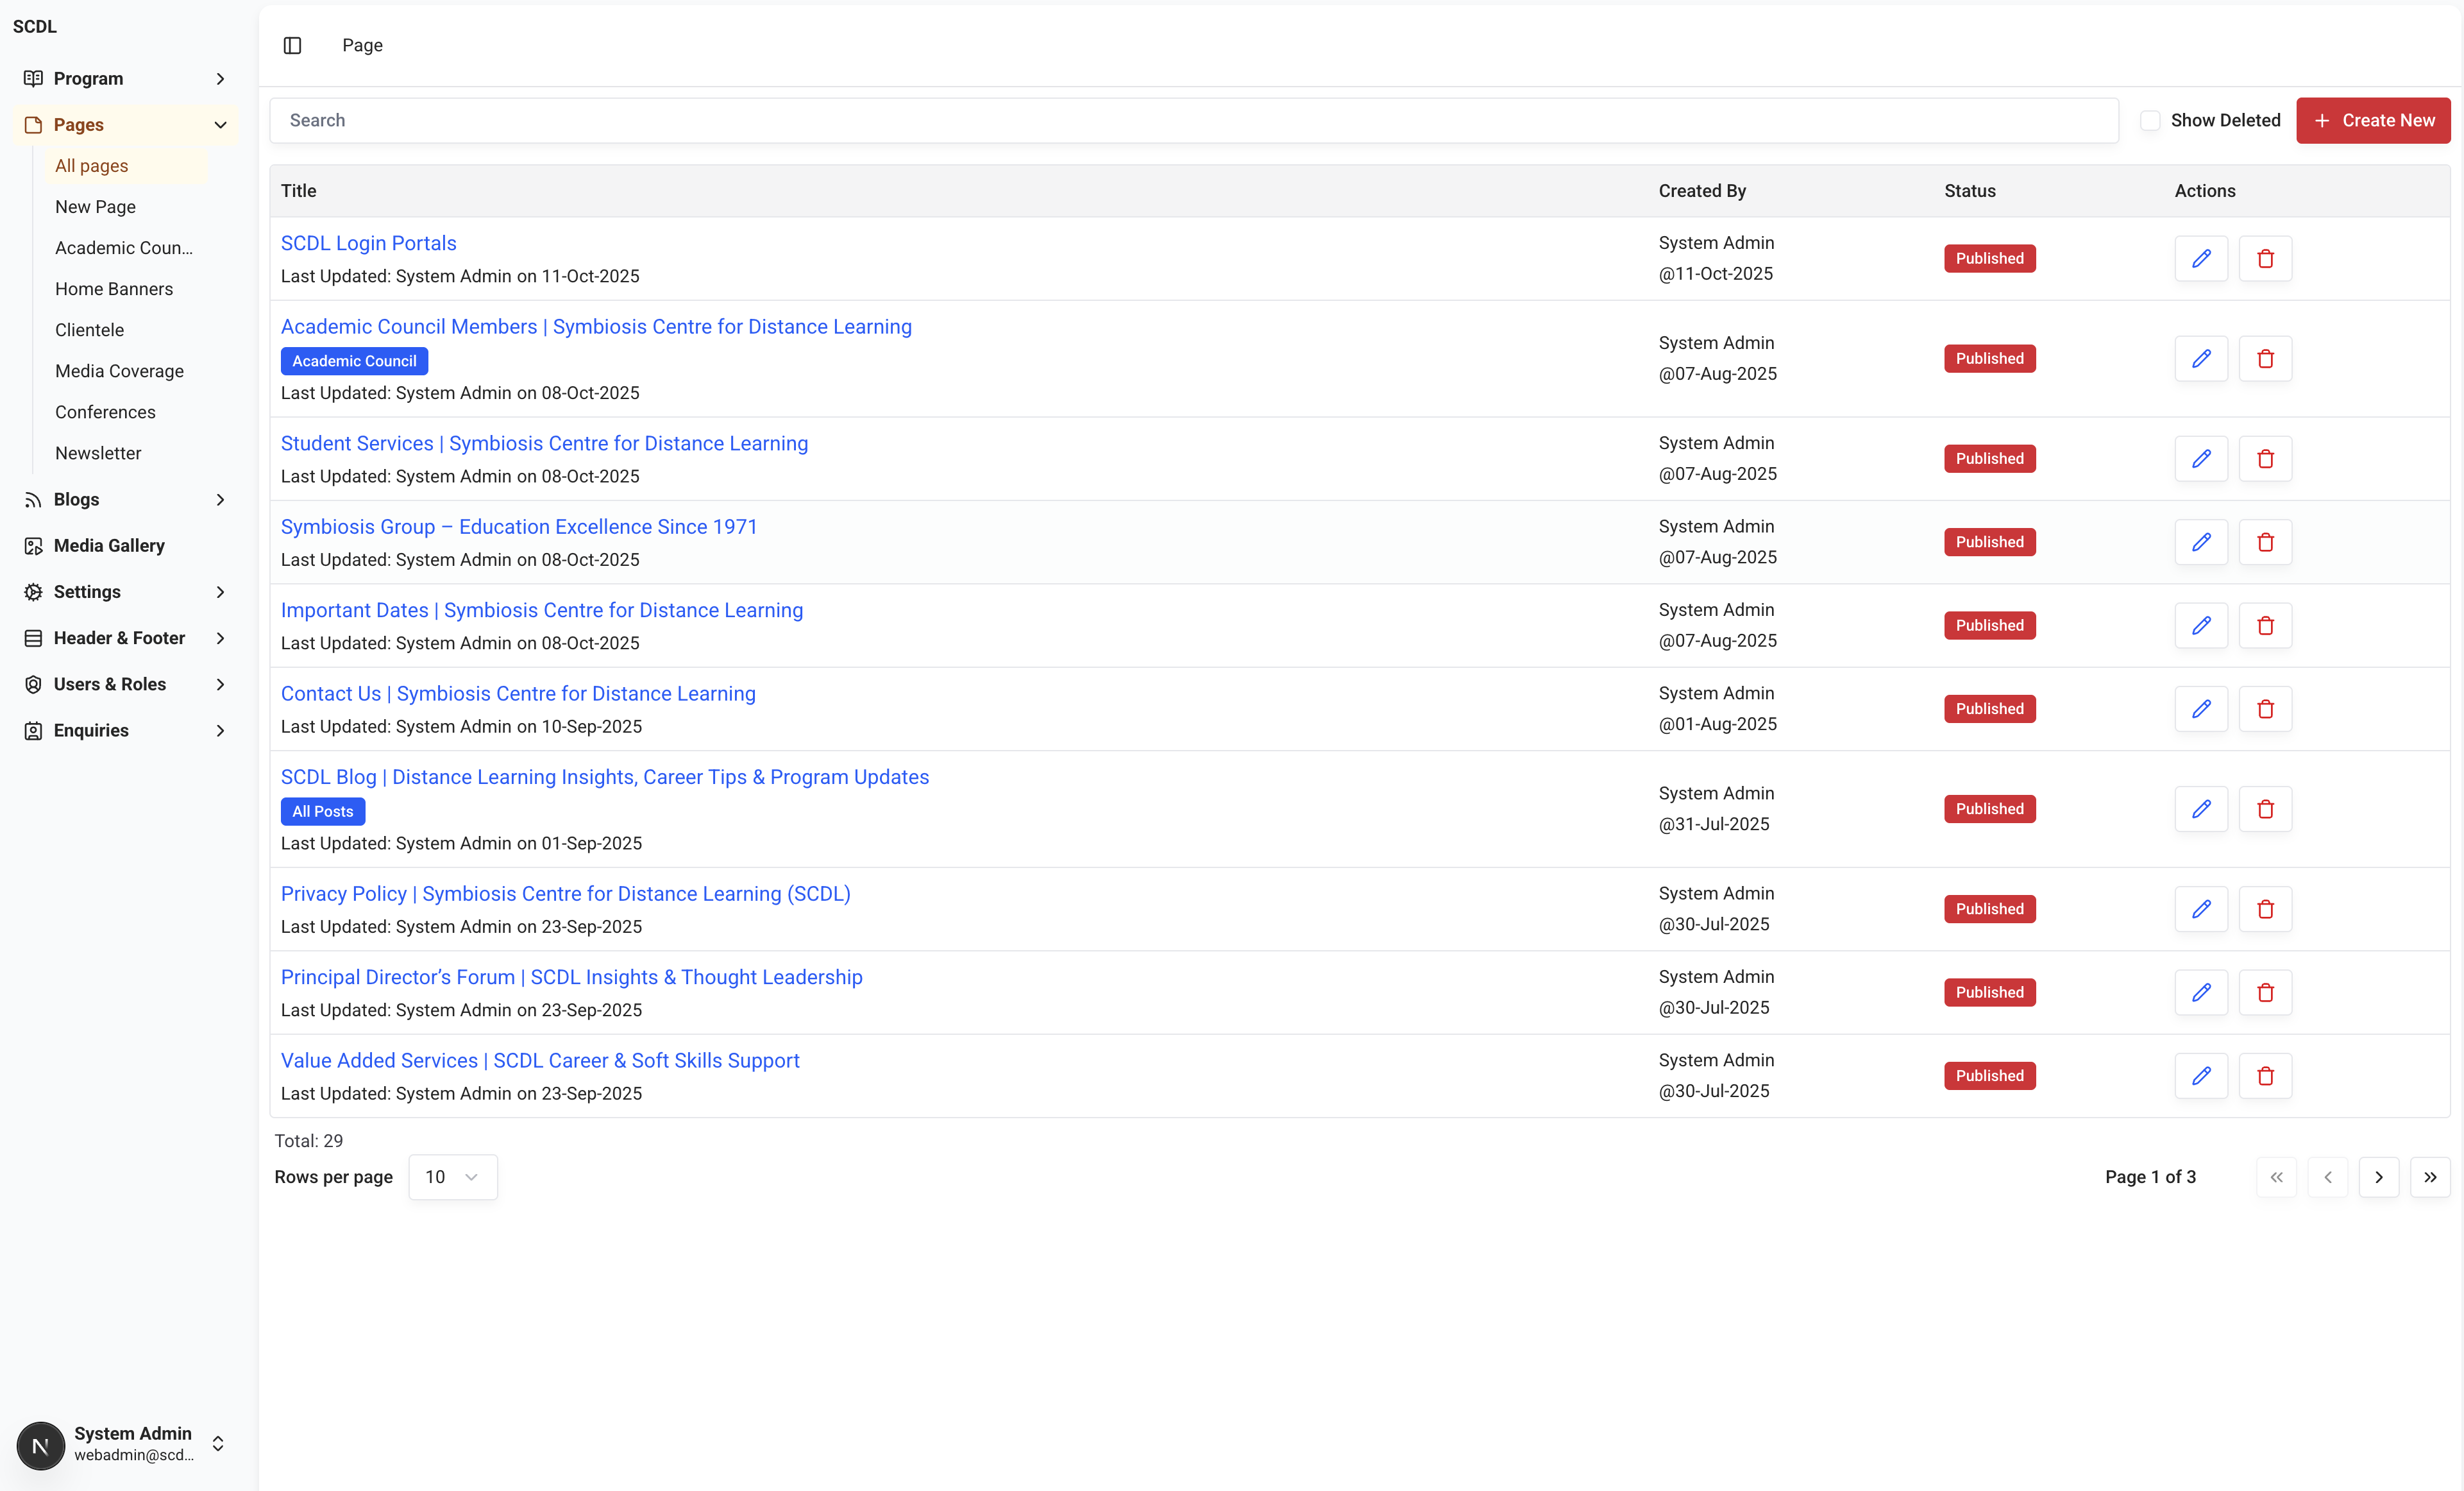Click edit pencil for SCDL Login Portals

pyautogui.click(x=2201, y=258)
